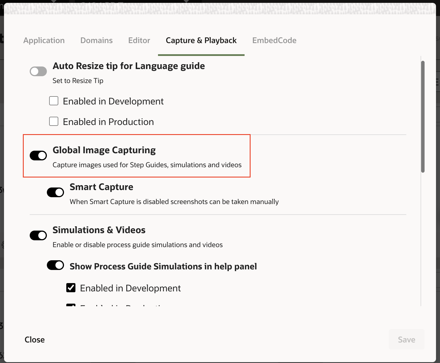Click the 'Set to Resize Tip' description text
The width and height of the screenshot is (440, 363).
click(78, 81)
